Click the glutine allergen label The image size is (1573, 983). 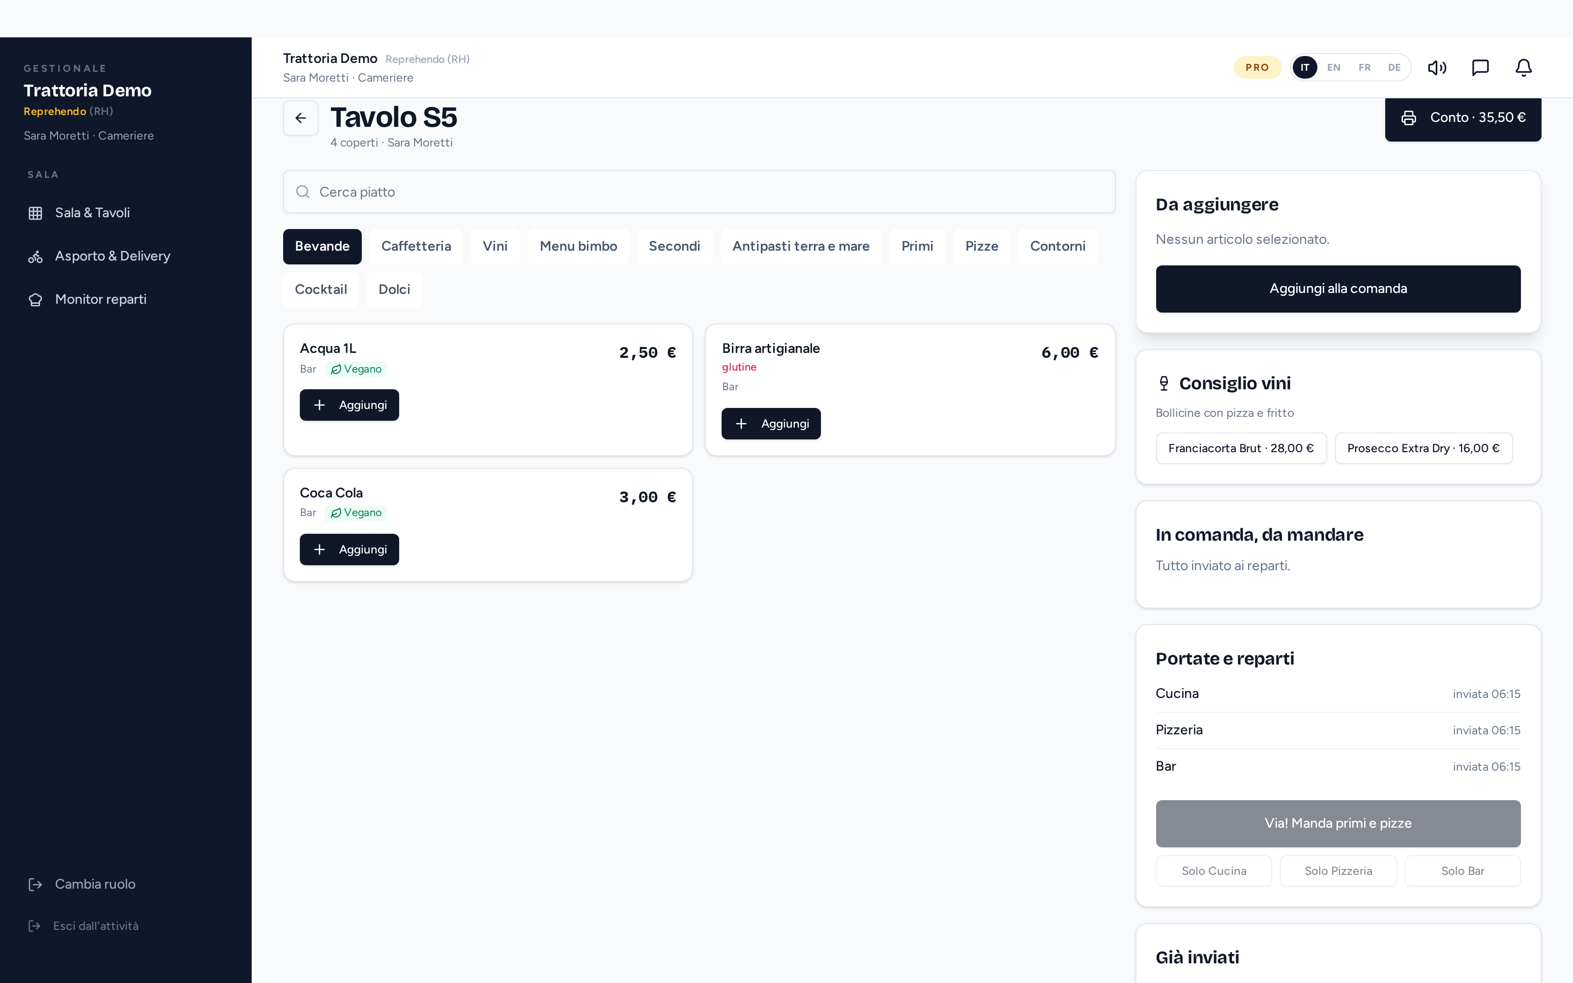739,367
